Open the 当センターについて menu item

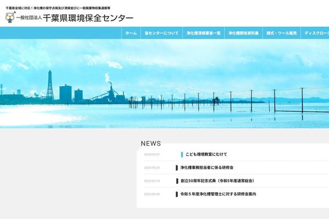[x=162, y=33]
